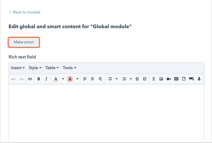Decrease the indent
The height and width of the screenshot is (143, 212).
(x=137, y=79)
